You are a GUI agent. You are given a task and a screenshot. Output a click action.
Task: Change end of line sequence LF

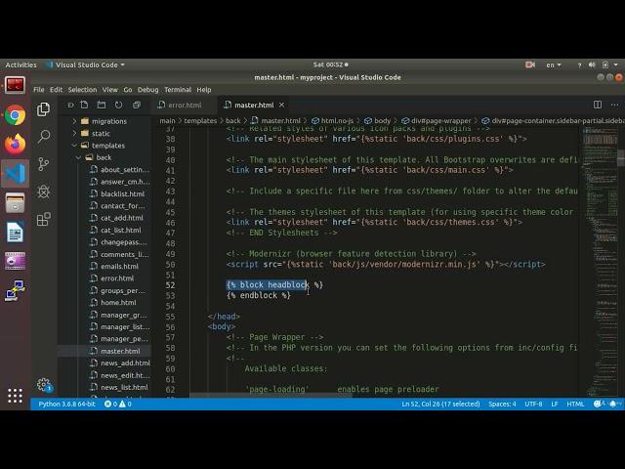click(x=555, y=404)
